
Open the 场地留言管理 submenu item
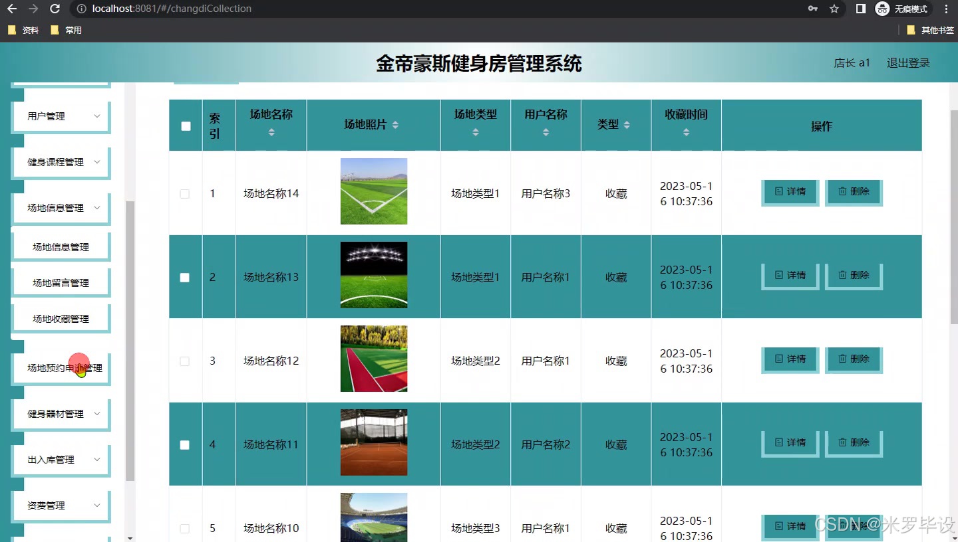click(61, 283)
